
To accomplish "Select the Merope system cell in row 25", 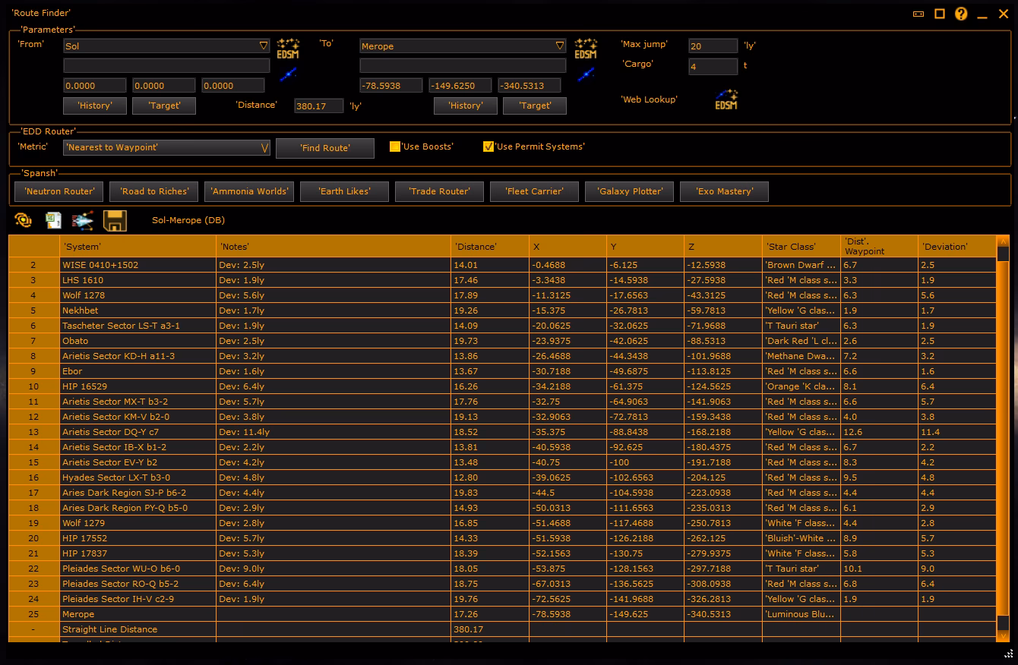I will tap(138, 614).
